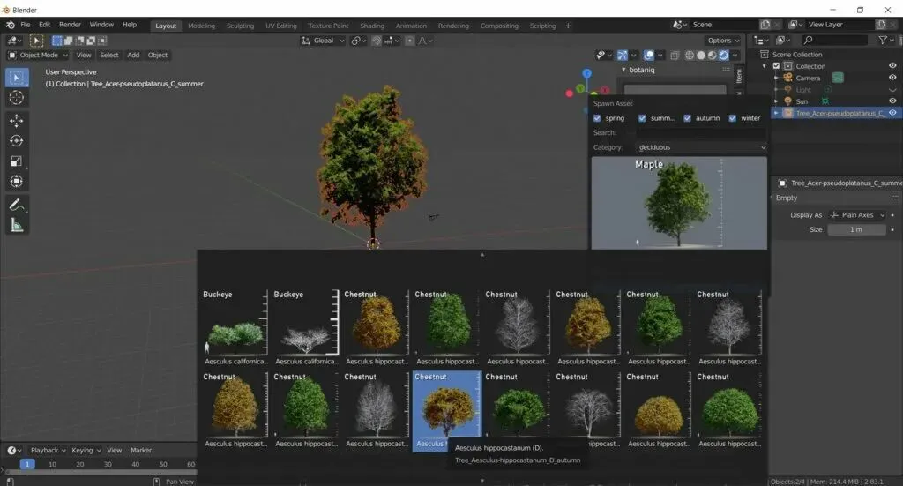This screenshot has width=903, height=486.
Task: Activate the Scale tool
Action: pyautogui.click(x=16, y=161)
